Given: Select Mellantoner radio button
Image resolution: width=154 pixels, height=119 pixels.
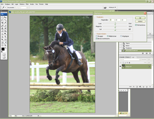Looking at the screenshot, I should 108,36.
